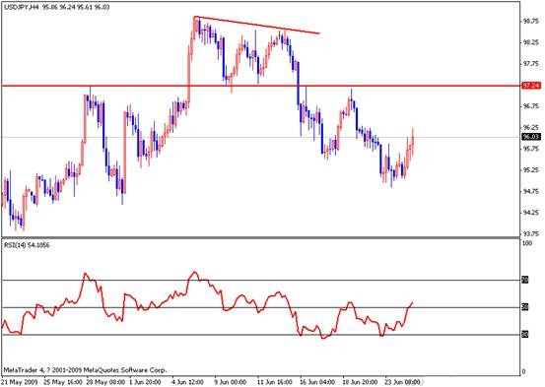
Task: Click the 96.75 price axis label
Action: coord(531,106)
